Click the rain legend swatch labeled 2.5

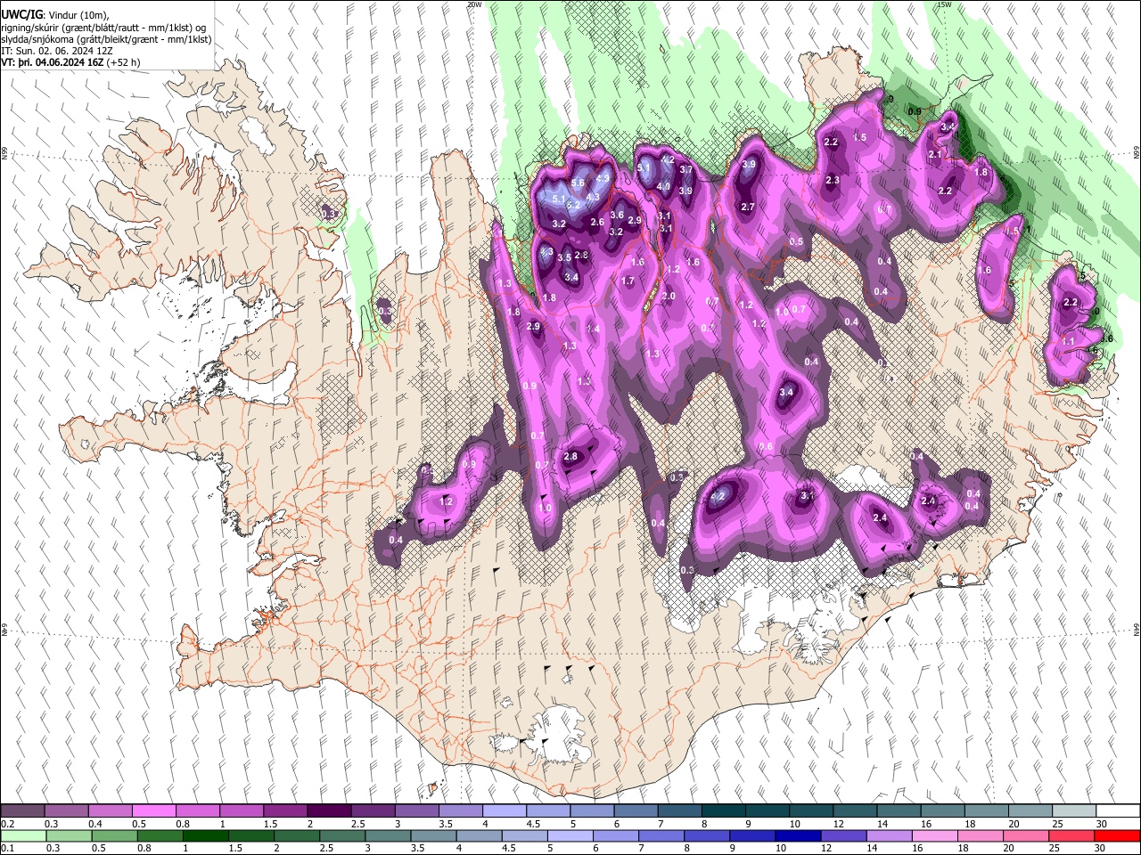[x=342, y=836]
